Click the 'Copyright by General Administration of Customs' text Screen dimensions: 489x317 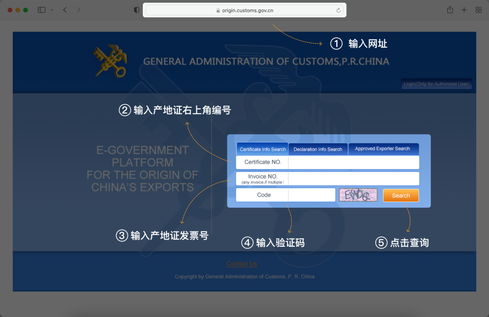244,276
